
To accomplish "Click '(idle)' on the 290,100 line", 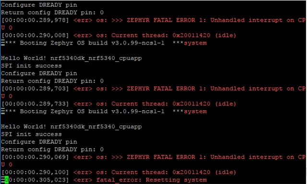I will point(225,172).
